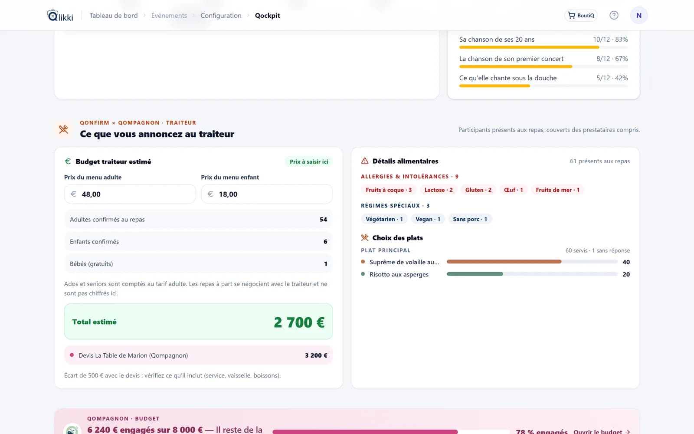
Task: Select the Fruits à coque · 3 tag
Action: tap(389, 190)
